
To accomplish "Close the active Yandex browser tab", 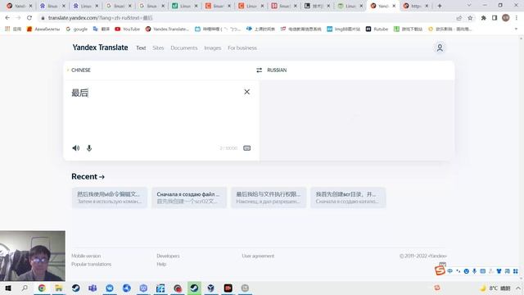I will click(394, 6).
